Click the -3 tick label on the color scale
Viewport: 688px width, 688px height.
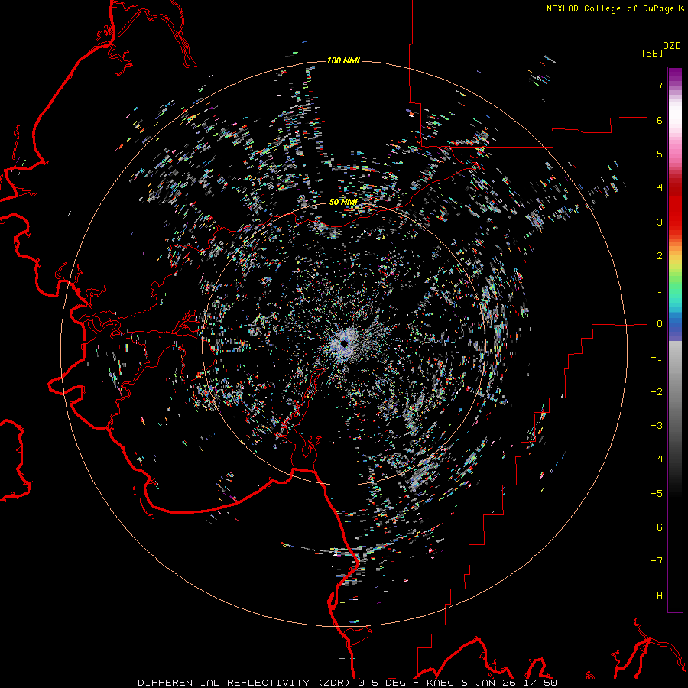point(657,426)
